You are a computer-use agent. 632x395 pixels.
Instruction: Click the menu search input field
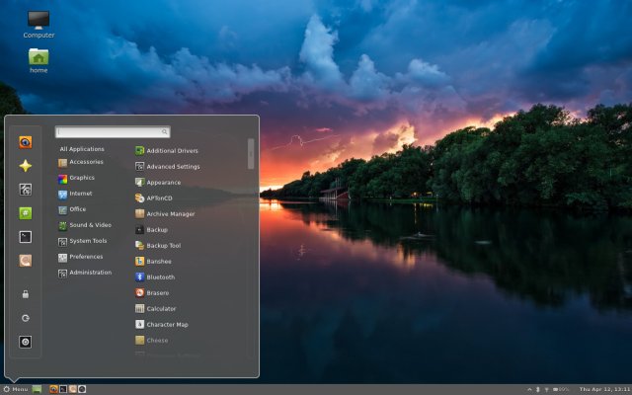pyautogui.click(x=113, y=131)
